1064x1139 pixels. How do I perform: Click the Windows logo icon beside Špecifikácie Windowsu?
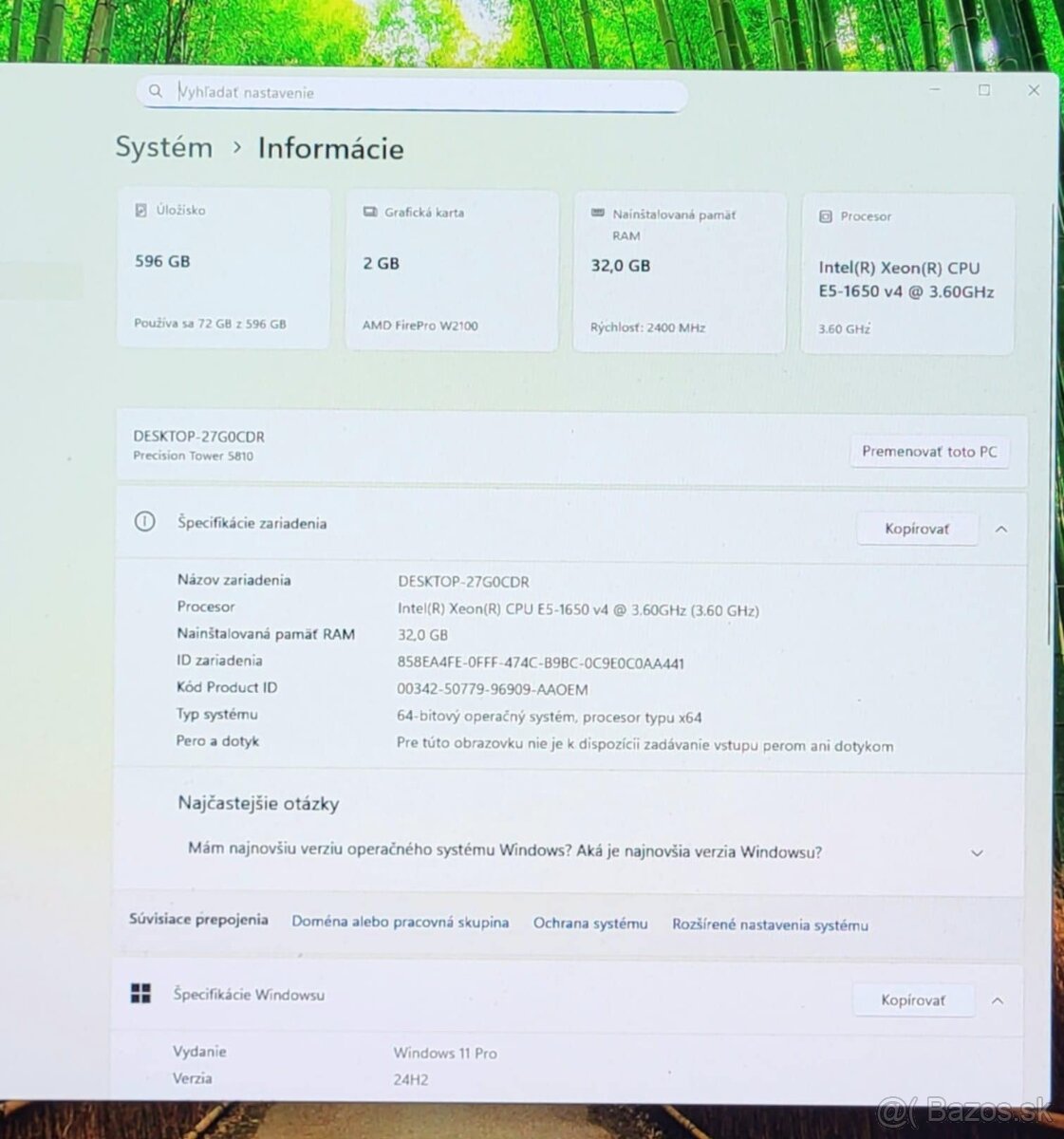click(140, 994)
